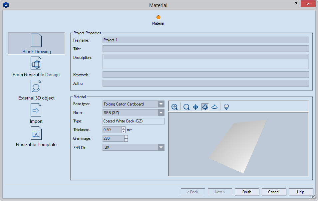Click the Finish button
This screenshot has height=201, width=318.
pyautogui.click(x=247, y=192)
